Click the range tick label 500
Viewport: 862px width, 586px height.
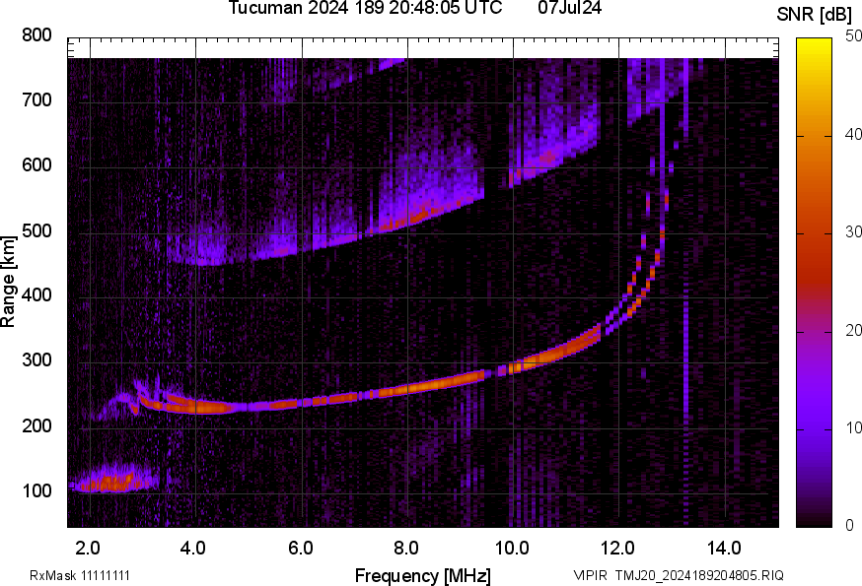(36, 230)
